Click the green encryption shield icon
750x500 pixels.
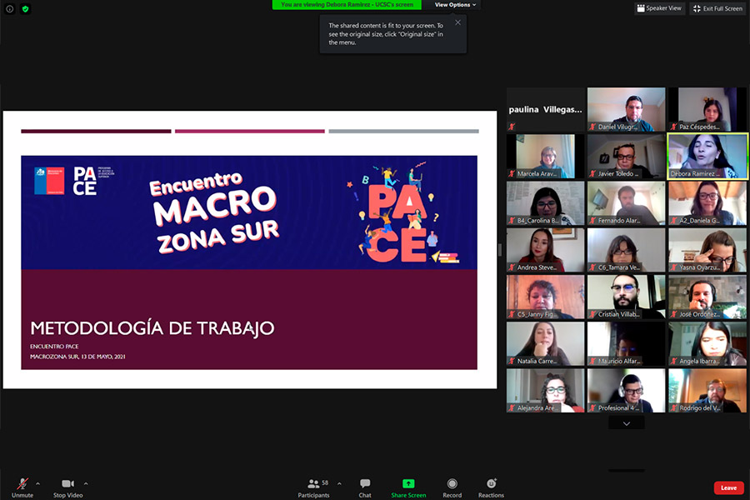click(25, 8)
